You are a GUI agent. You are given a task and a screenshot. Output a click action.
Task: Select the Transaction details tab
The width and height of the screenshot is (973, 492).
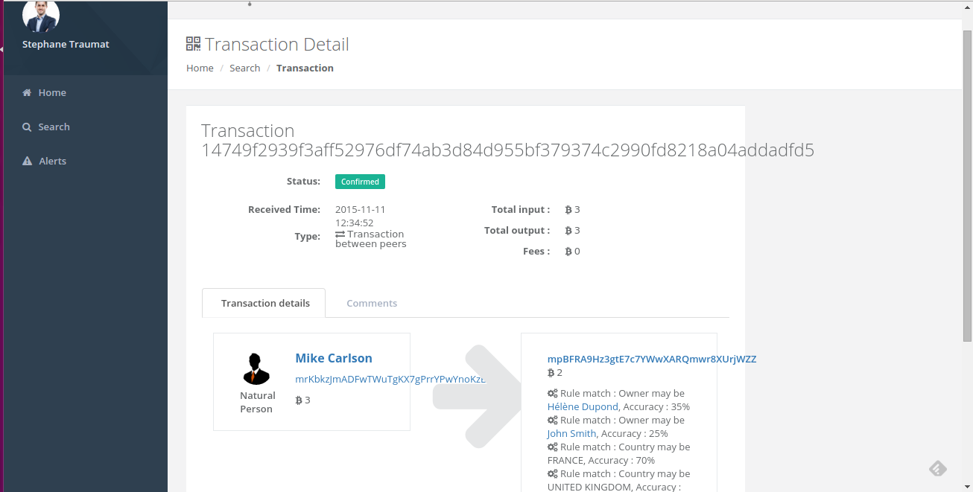click(264, 303)
